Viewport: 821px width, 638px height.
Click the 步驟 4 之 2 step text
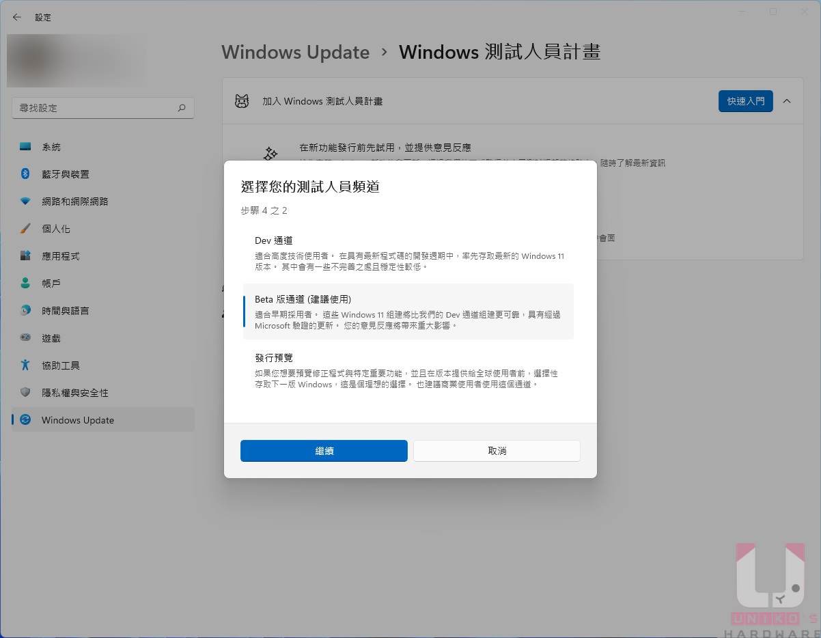pos(264,210)
